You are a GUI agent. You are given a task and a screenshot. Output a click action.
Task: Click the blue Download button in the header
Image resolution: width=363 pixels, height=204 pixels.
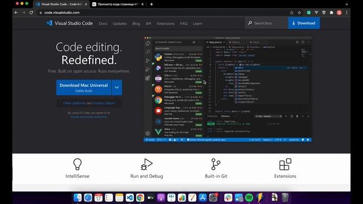pyautogui.click(x=304, y=23)
